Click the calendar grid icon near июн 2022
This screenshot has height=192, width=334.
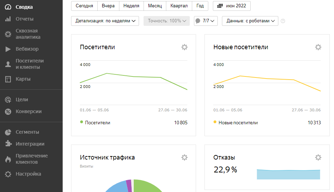220,6
